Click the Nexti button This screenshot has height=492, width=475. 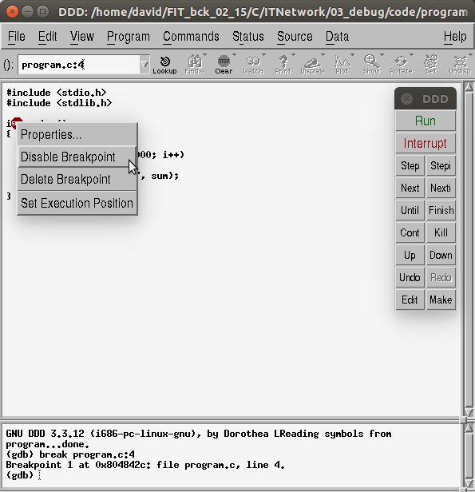pyautogui.click(x=441, y=188)
